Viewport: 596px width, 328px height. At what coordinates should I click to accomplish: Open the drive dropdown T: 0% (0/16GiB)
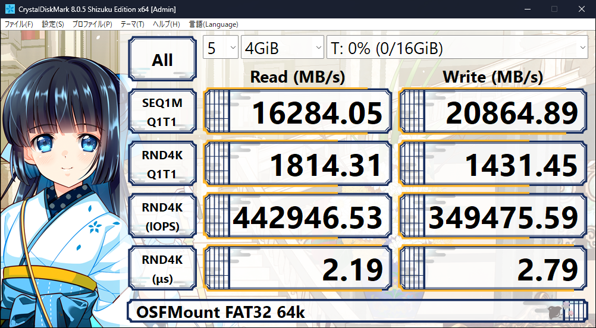tap(457, 48)
